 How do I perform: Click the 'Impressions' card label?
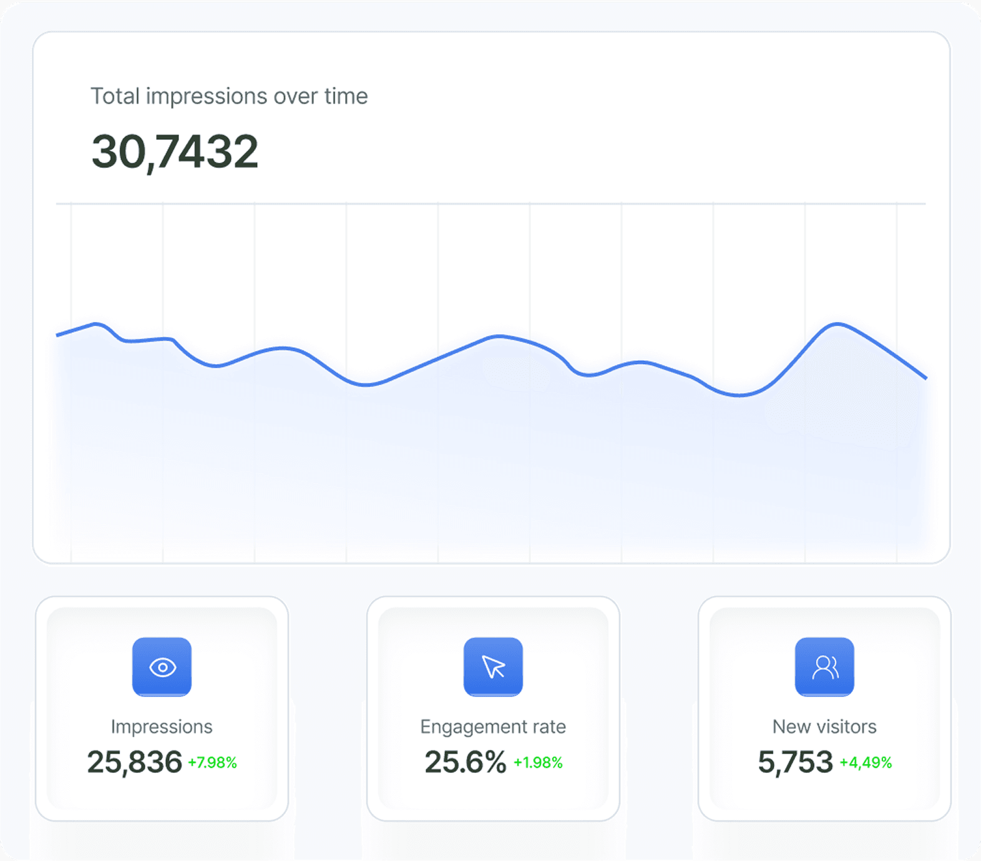tap(162, 727)
